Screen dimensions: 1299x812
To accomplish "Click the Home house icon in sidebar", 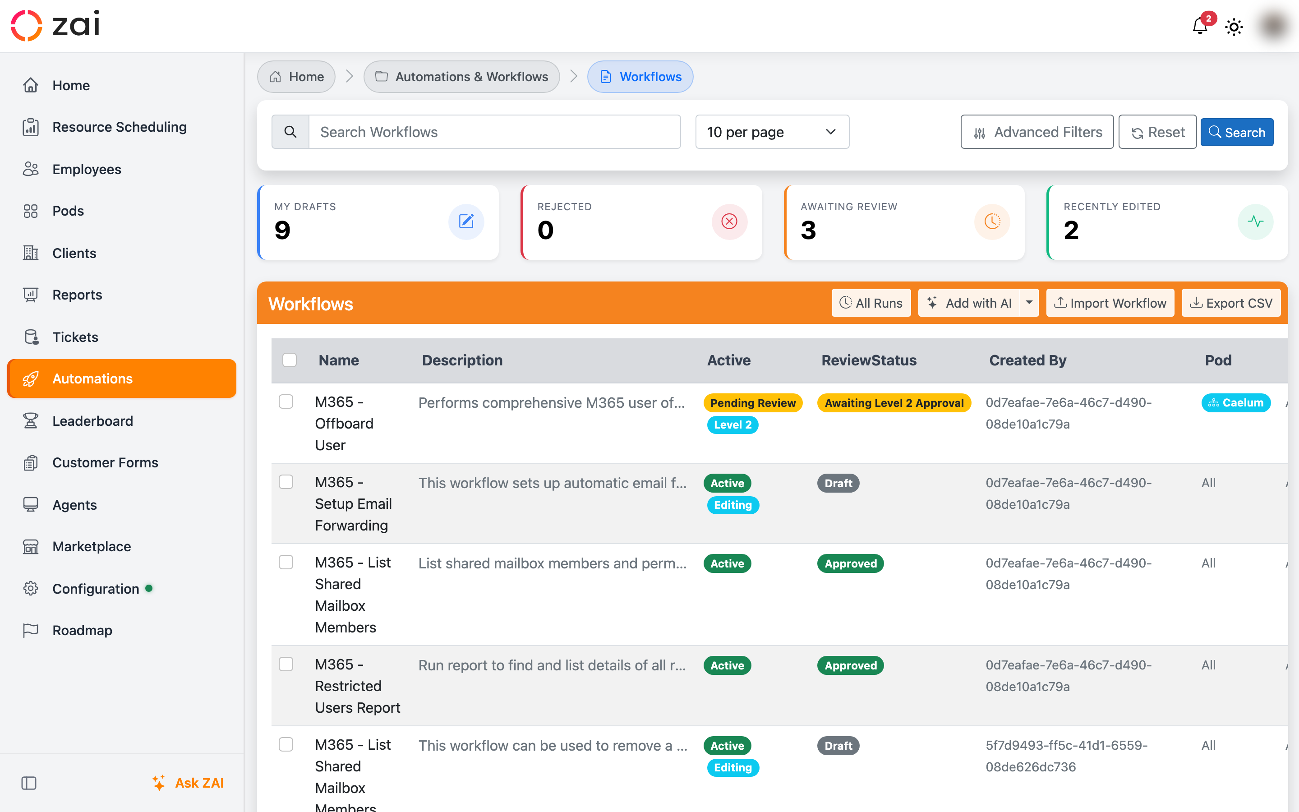I will 31,85.
